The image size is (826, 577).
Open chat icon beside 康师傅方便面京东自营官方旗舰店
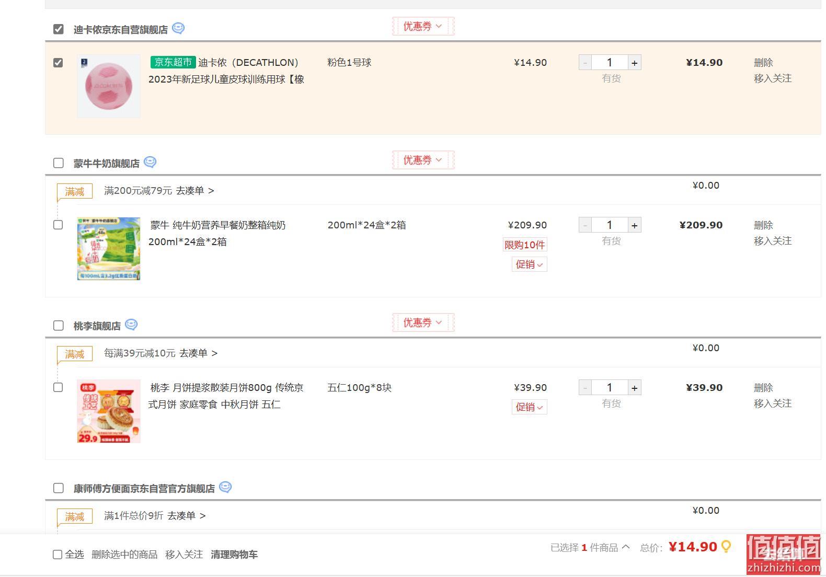click(225, 487)
